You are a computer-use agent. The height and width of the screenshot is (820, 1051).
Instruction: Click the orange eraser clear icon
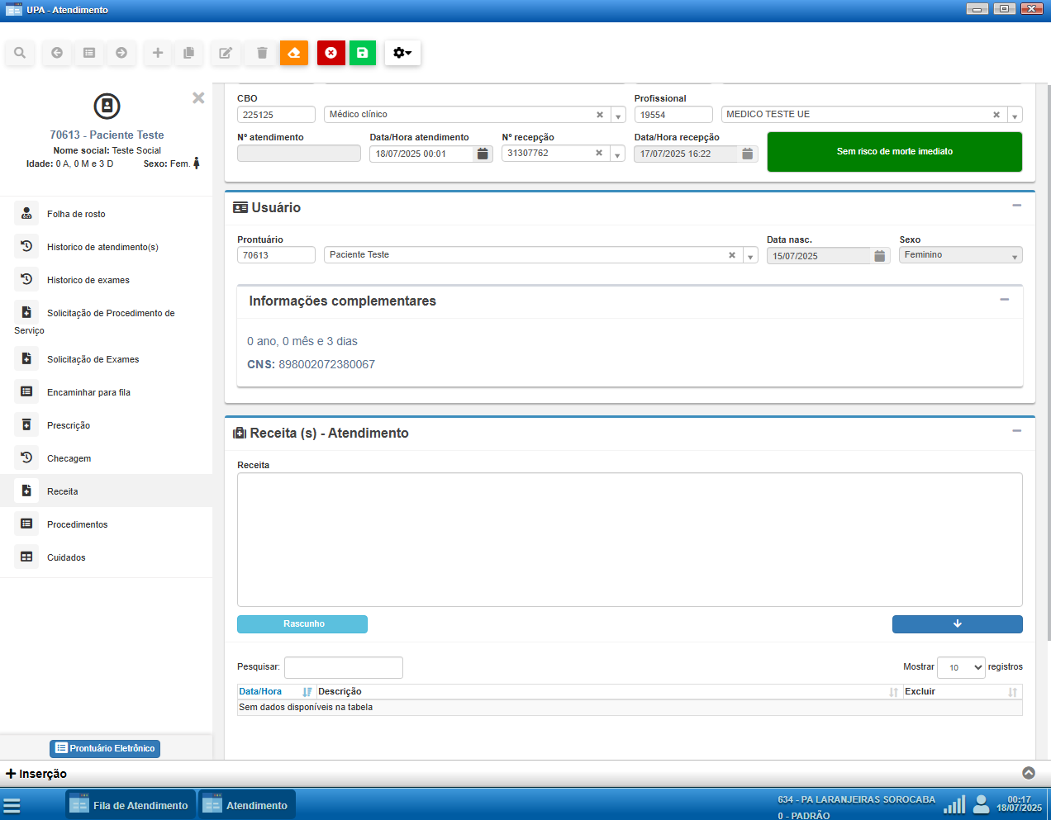coord(294,53)
